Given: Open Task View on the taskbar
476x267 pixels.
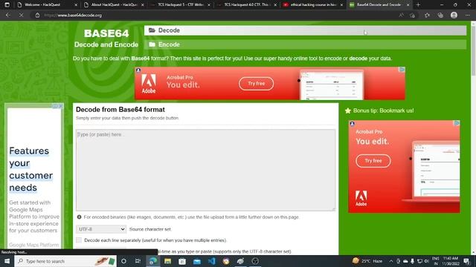Looking at the screenshot, I should click(138, 261).
